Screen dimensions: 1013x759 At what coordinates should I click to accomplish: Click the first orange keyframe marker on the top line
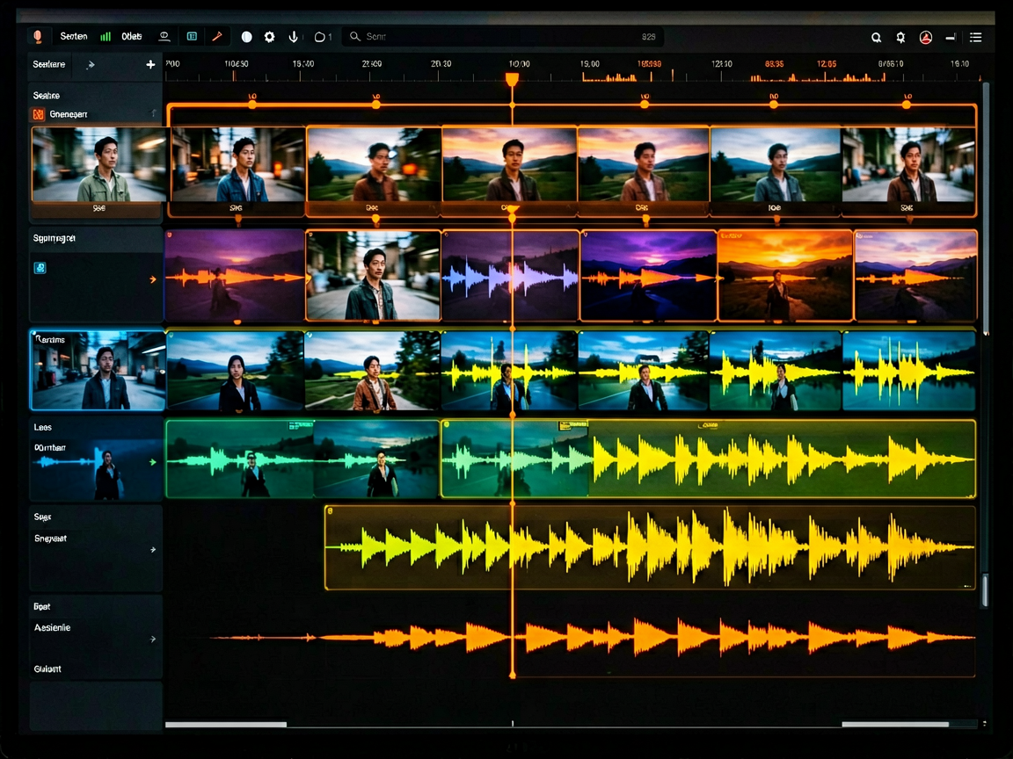point(252,104)
